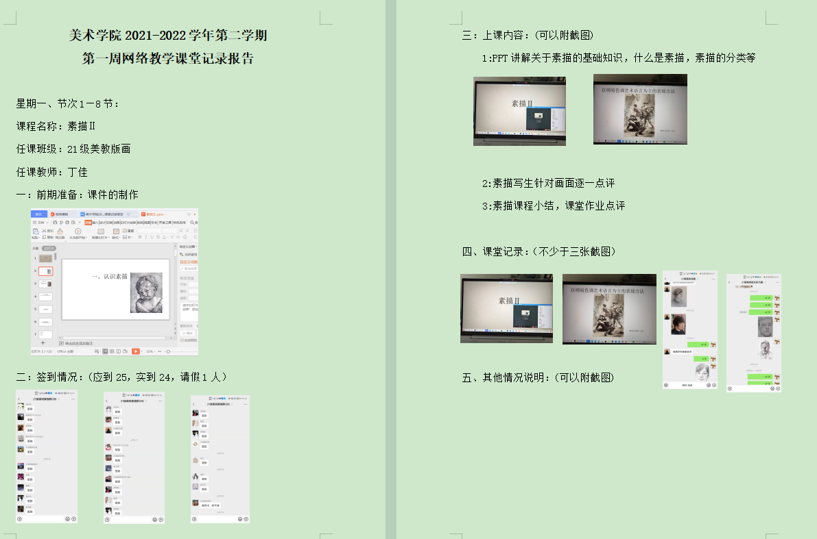
Task: Click the zoom slider handle in the status bar
Action: 168,351
